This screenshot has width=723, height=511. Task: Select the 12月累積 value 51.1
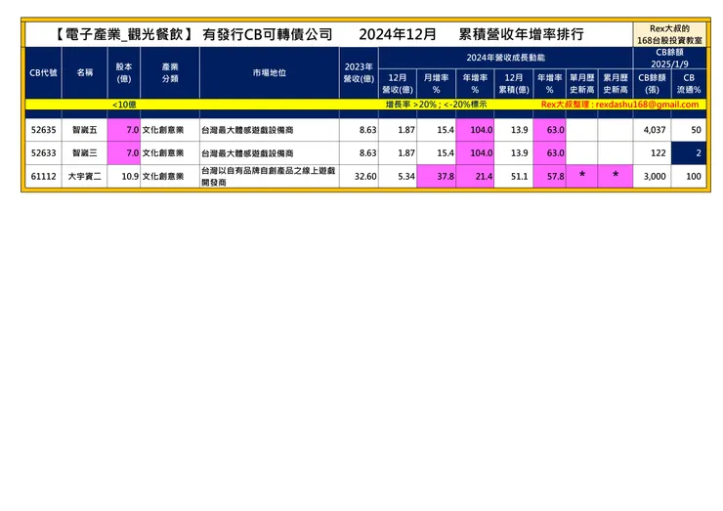[514, 176]
